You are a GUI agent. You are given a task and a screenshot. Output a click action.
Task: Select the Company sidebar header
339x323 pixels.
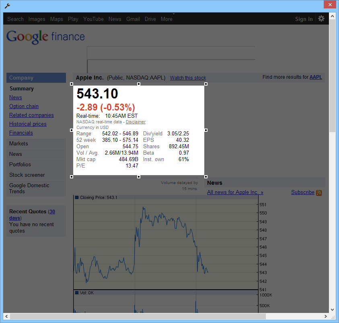click(x=36, y=78)
